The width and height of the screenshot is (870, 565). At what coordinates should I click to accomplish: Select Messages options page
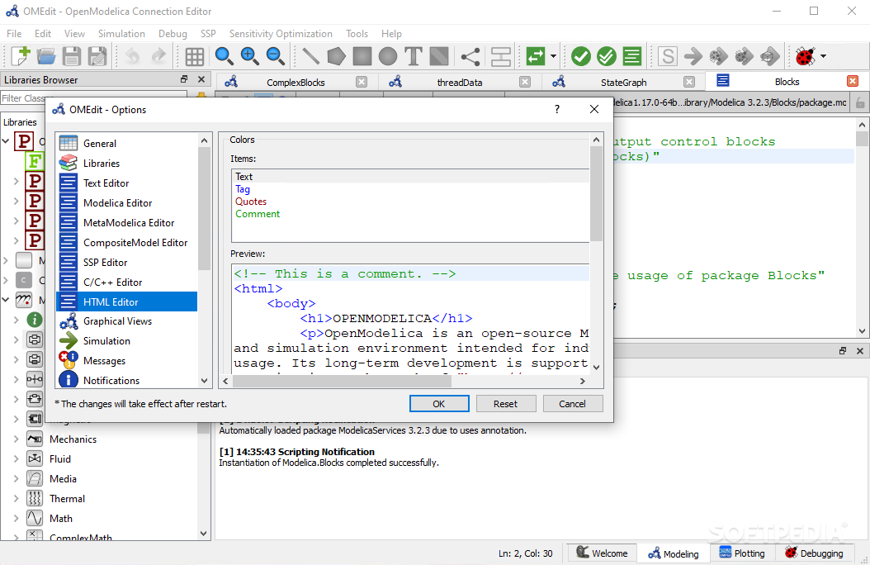[127, 361]
